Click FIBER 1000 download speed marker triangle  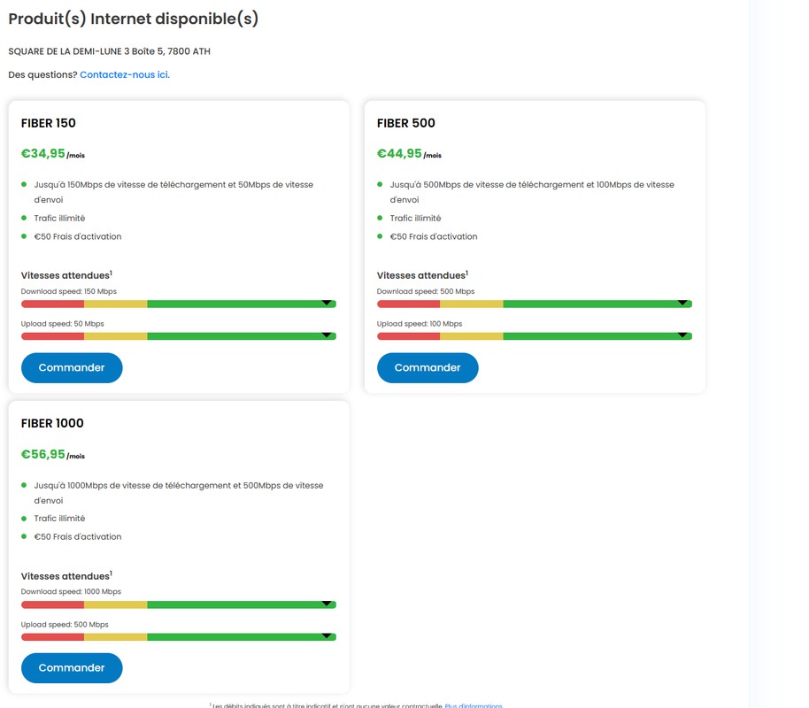pyautogui.click(x=327, y=604)
